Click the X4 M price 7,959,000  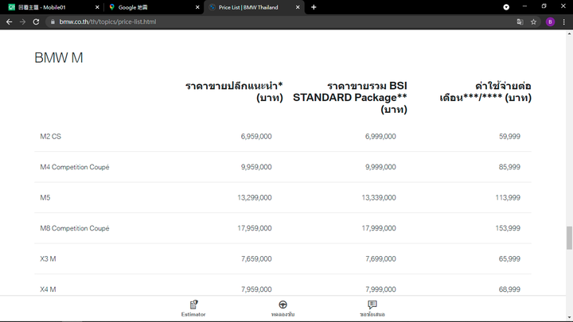(x=256, y=289)
